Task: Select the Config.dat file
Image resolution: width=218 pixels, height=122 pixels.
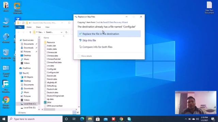Action: click(x=51, y=69)
